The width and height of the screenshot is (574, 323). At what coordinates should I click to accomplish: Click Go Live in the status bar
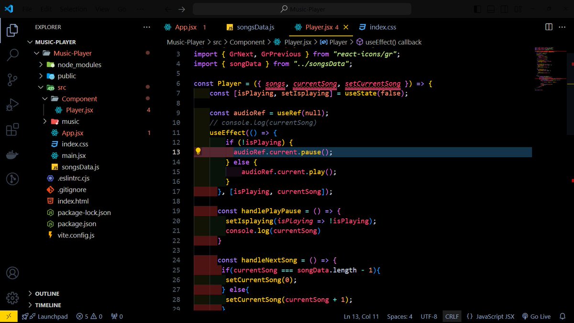(x=536, y=316)
